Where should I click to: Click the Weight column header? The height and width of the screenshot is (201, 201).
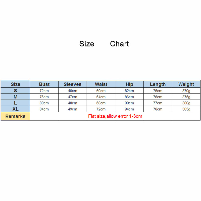pos(186,84)
